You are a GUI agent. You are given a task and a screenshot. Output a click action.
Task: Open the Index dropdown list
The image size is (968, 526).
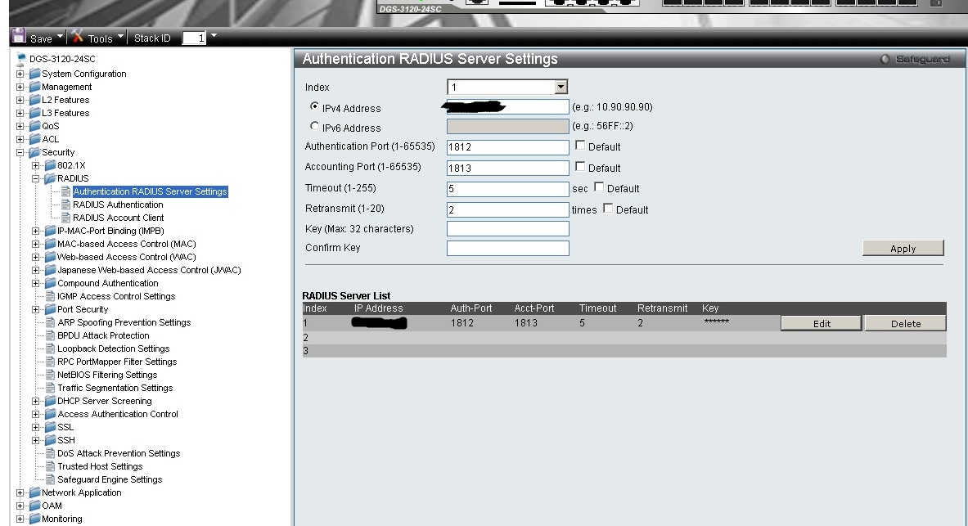(561, 87)
